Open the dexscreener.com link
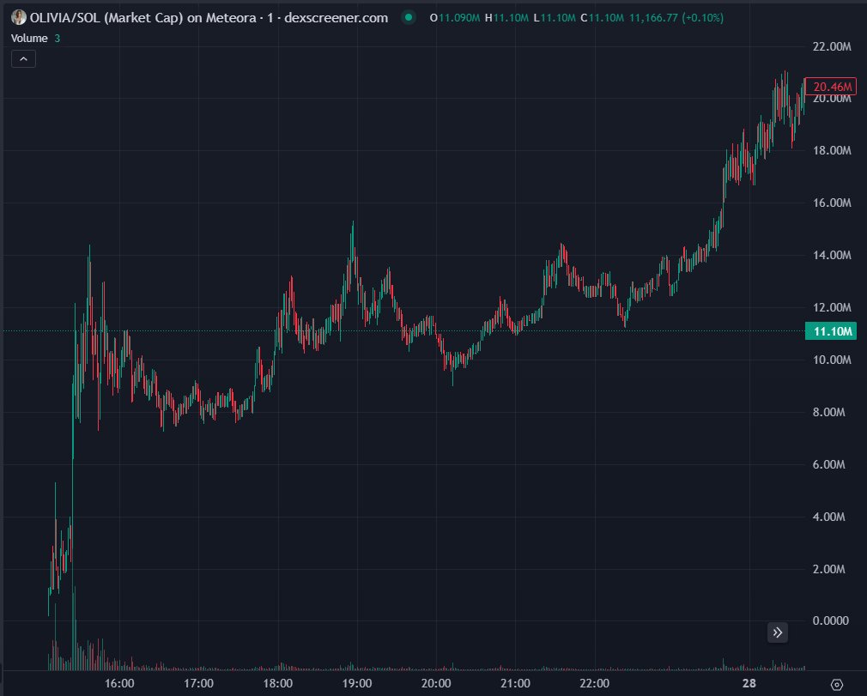The height and width of the screenshot is (696, 867). (x=335, y=17)
